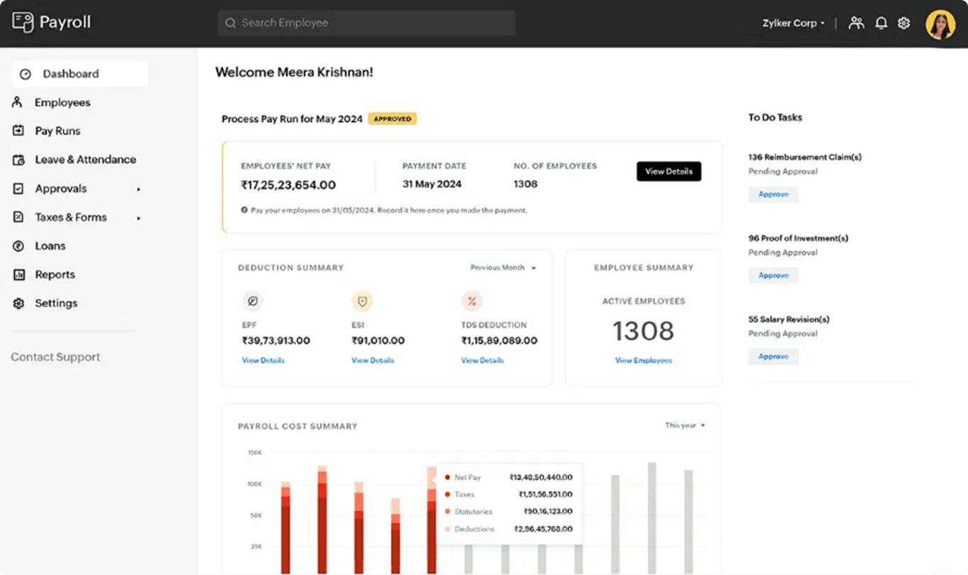968x575 pixels.
Task: Click the EPF deduction icon
Action: pos(252,301)
